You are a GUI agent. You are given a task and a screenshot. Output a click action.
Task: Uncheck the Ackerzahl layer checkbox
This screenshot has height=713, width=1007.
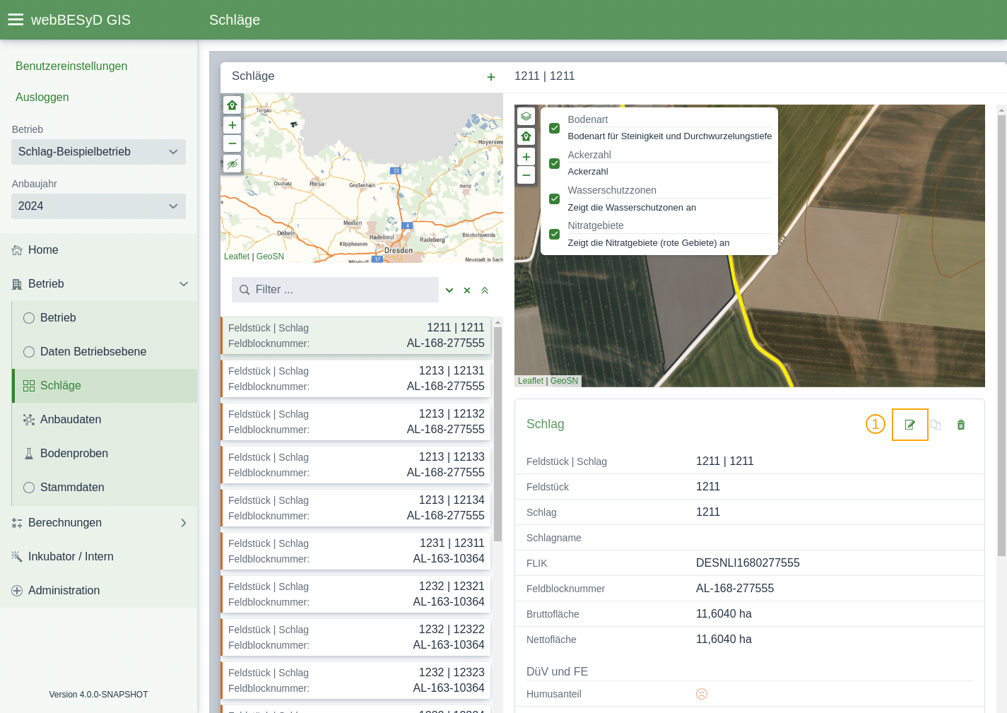(555, 163)
